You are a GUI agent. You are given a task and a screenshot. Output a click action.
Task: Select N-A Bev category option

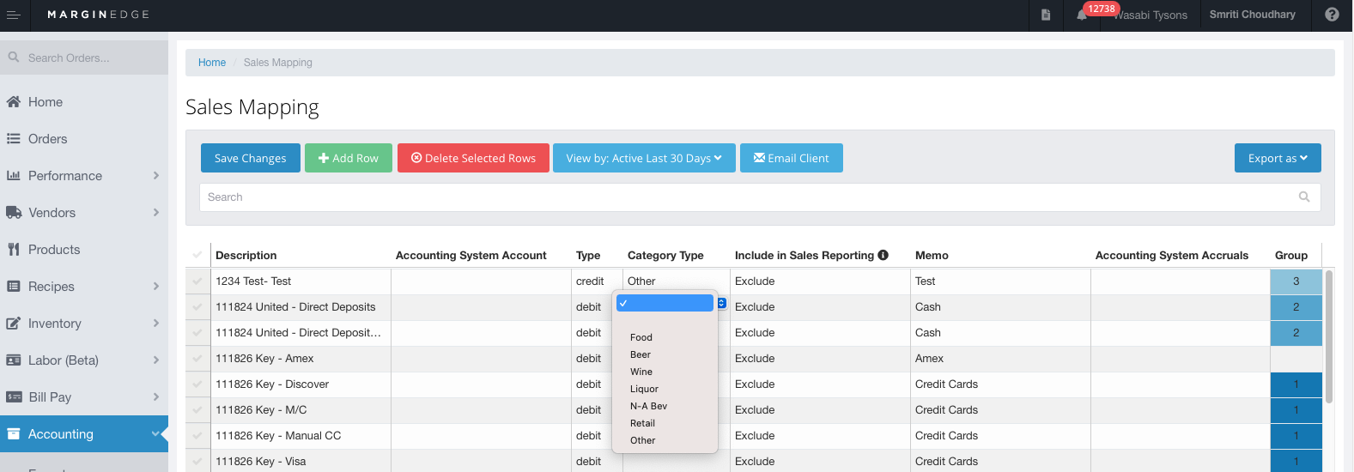[x=648, y=406]
